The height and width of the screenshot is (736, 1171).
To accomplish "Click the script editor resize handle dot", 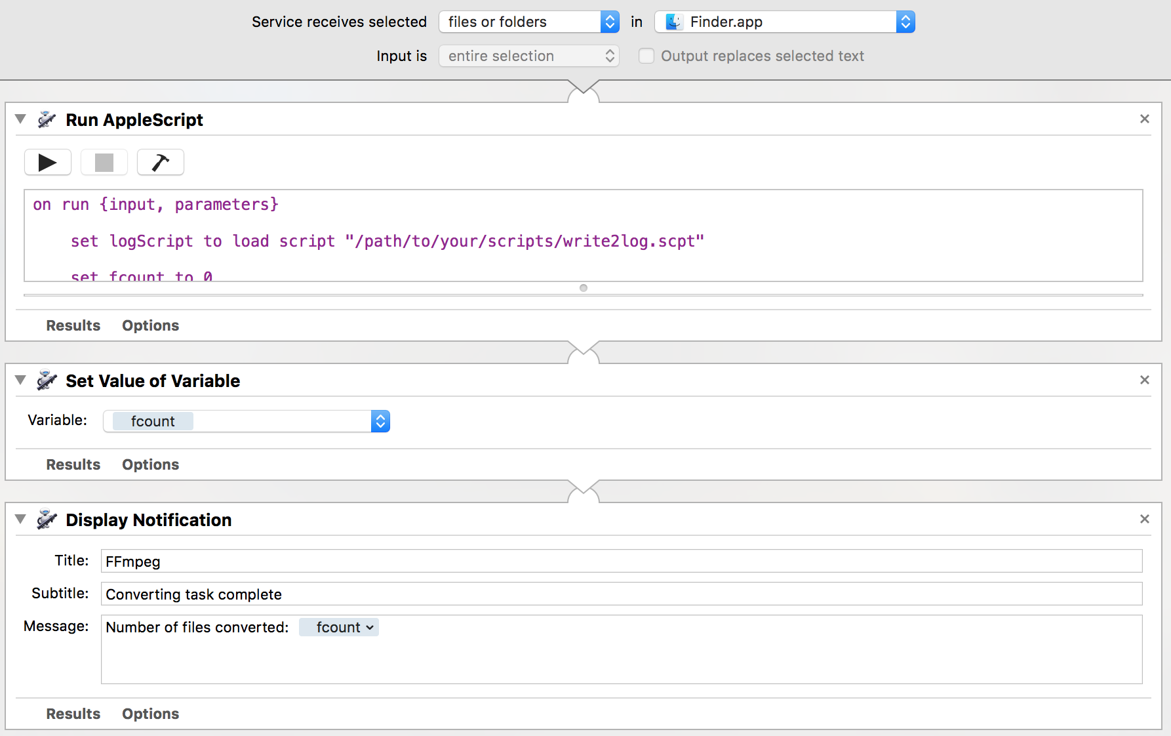I will tap(584, 288).
